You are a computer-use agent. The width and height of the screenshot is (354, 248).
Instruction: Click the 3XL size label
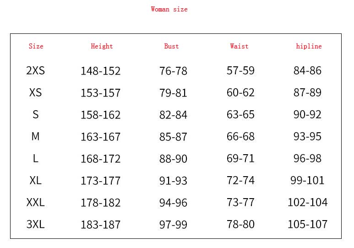coord(35,224)
